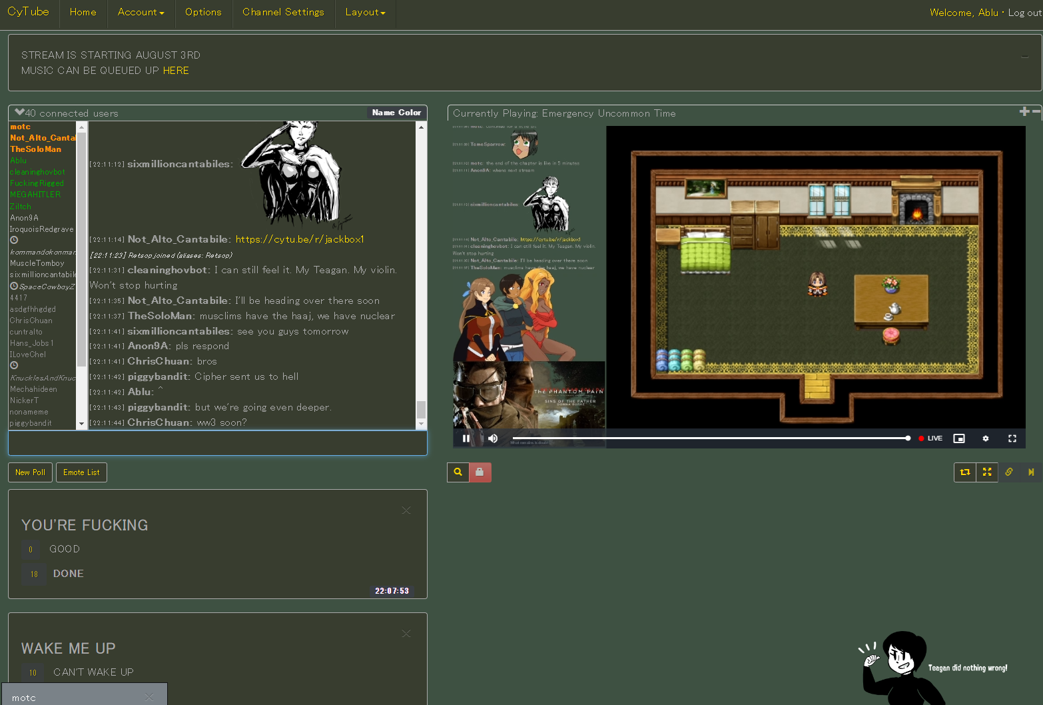Enter fullscreen in the video player

coord(1012,438)
